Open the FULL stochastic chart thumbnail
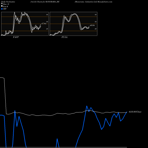Viewport: 148px width, 148px height. pyautogui.click(x=73, y=24)
